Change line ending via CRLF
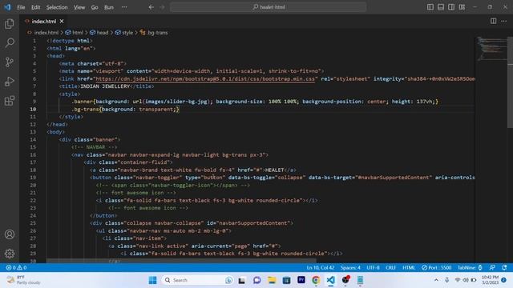Screen dimensions: 513x288 click(390, 267)
